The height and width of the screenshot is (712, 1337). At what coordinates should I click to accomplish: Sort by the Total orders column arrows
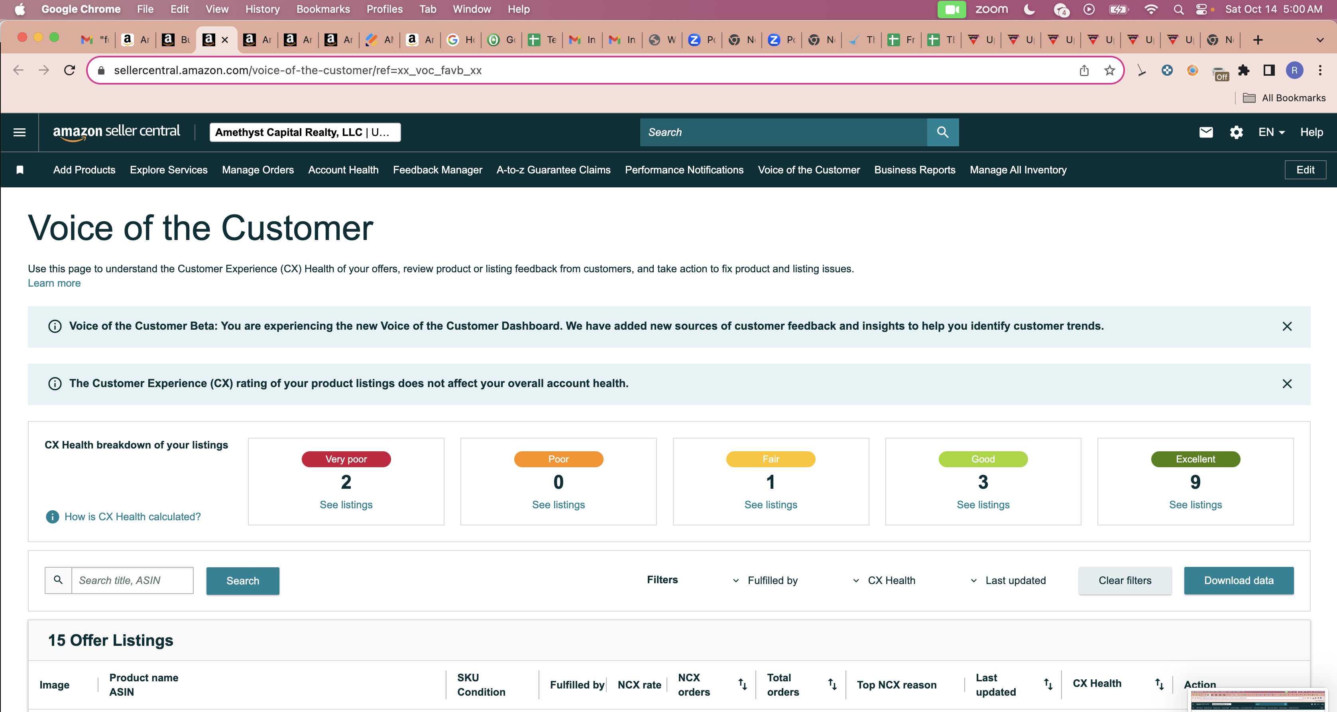coord(832,684)
